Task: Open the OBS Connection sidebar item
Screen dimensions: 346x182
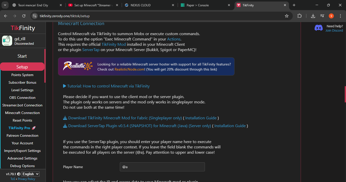Action: pyautogui.click(x=22, y=98)
